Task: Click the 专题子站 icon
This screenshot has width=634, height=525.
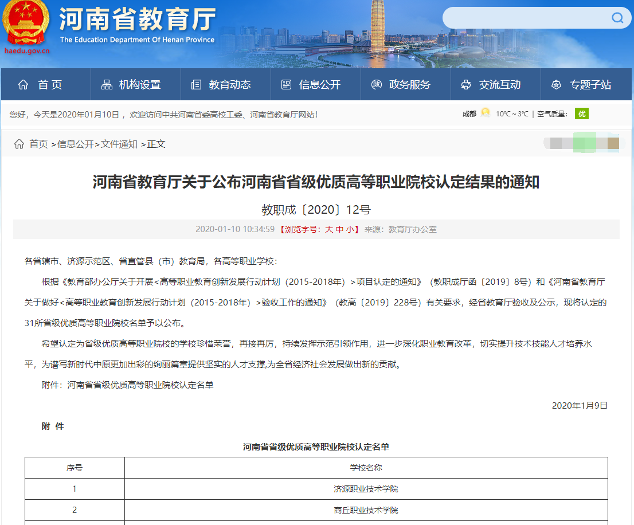Action: 557,84
